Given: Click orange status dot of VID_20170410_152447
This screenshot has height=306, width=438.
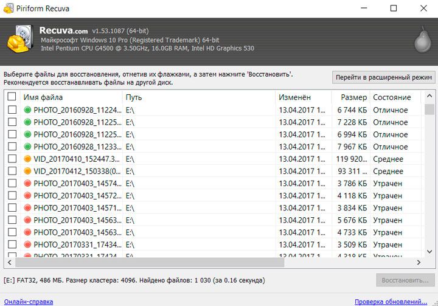Looking at the screenshot, I should [27, 159].
